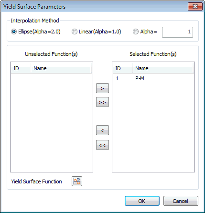Select the custom Alpha= radio button
The width and height of the screenshot is (205, 213).
[x=136, y=32]
